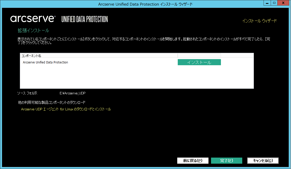Click the コンポーネント名 column header

coord(99,56)
